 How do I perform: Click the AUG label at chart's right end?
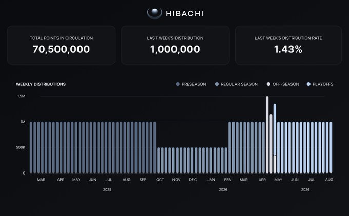coord(329,180)
